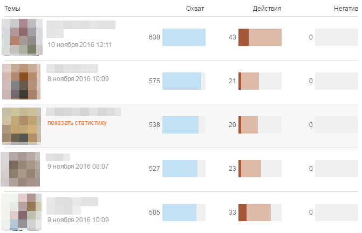The height and width of the screenshot is (233, 362).
Task: Click the date 10 ноября 2016 12:11
Action: pyautogui.click(x=79, y=45)
